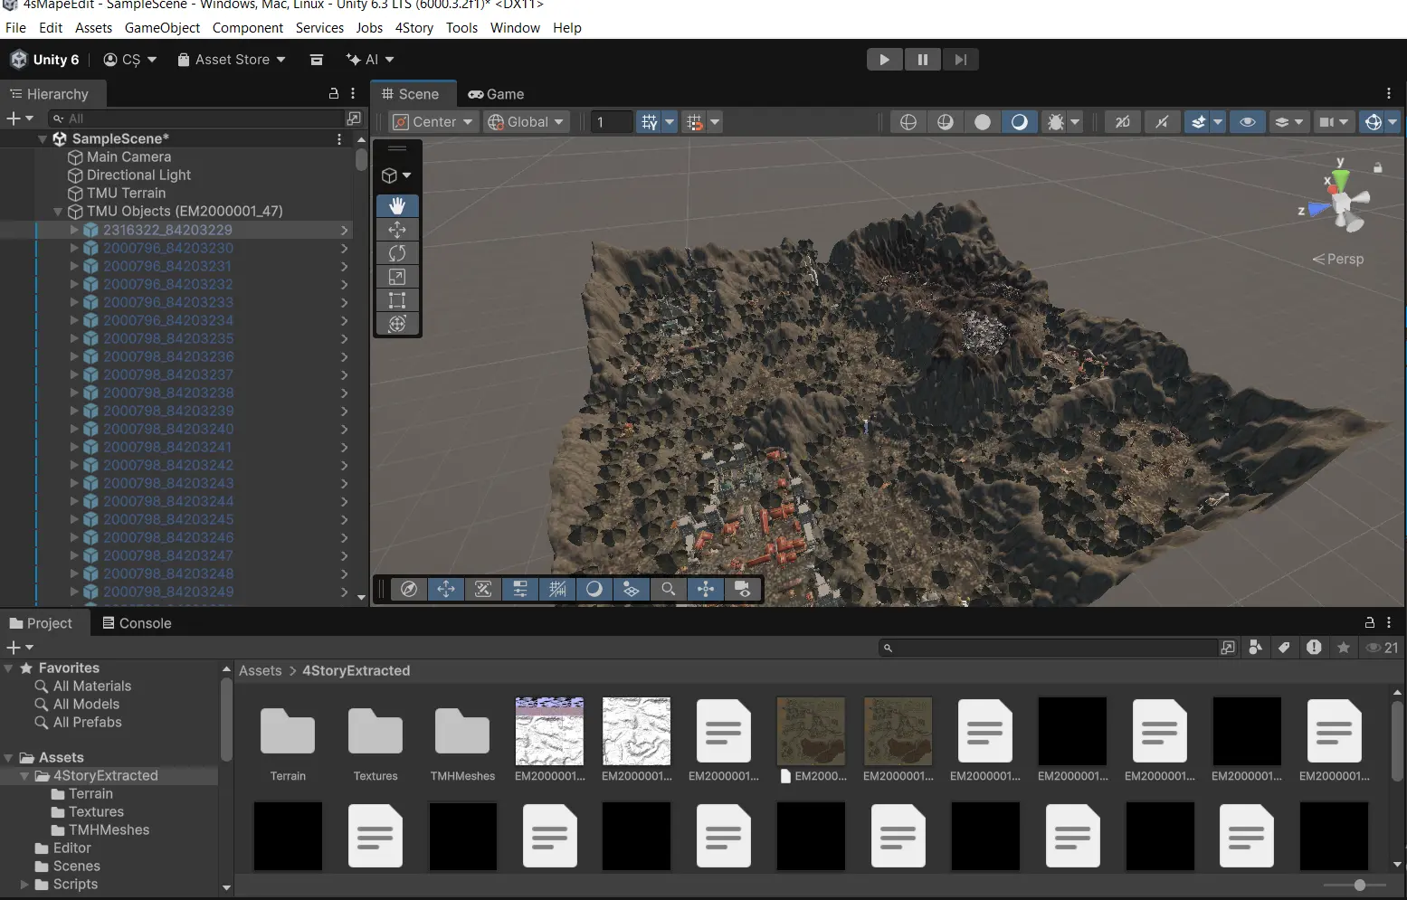The image size is (1407, 900).
Task: Click the Pause button
Action: click(923, 60)
